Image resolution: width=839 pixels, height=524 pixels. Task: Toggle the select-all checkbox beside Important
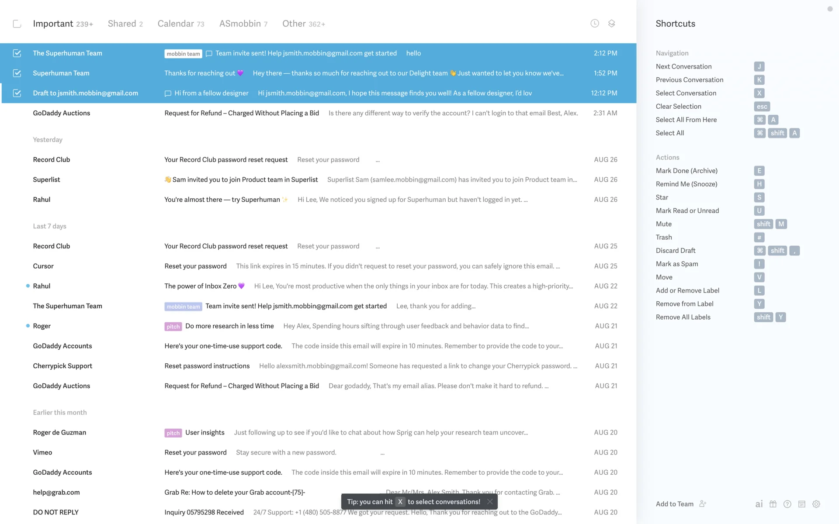tap(17, 24)
